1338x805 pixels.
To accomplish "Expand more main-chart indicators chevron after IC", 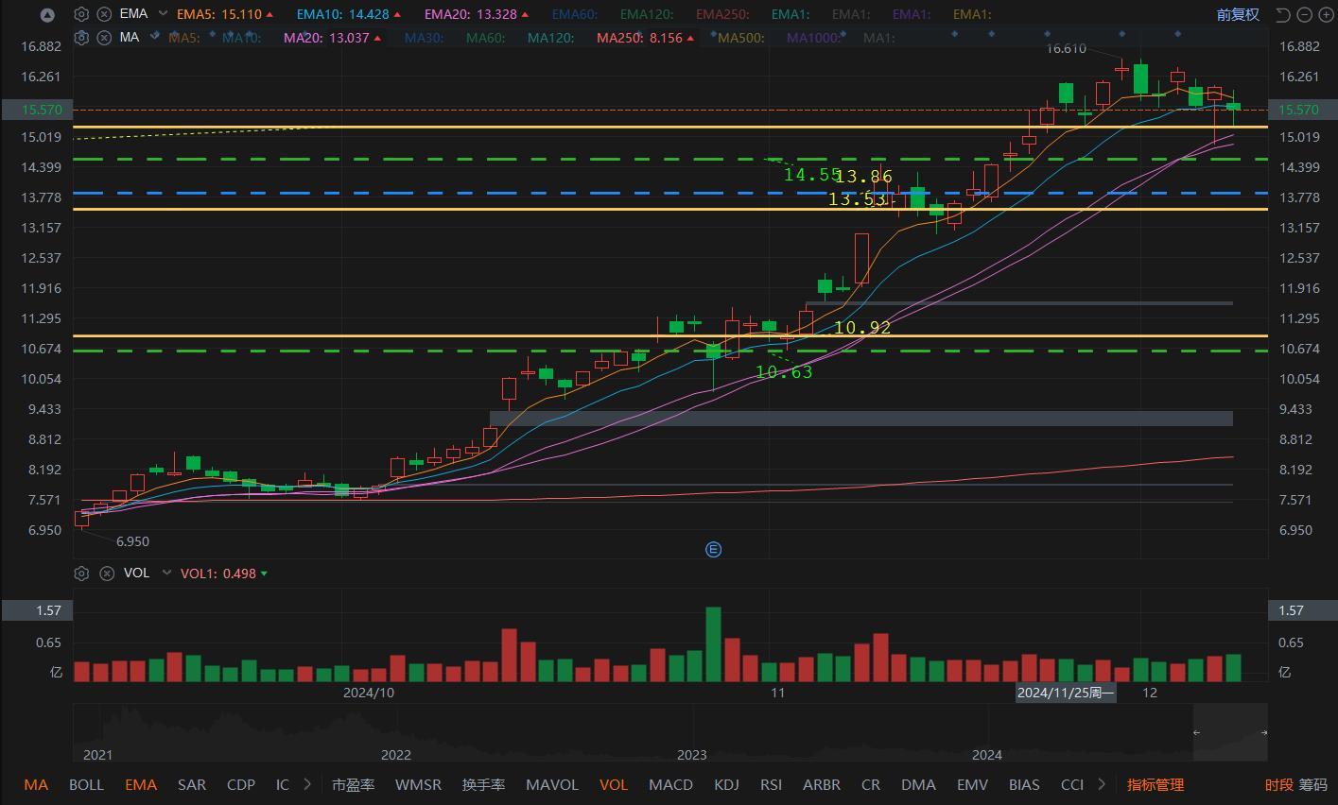I will pyautogui.click(x=307, y=784).
